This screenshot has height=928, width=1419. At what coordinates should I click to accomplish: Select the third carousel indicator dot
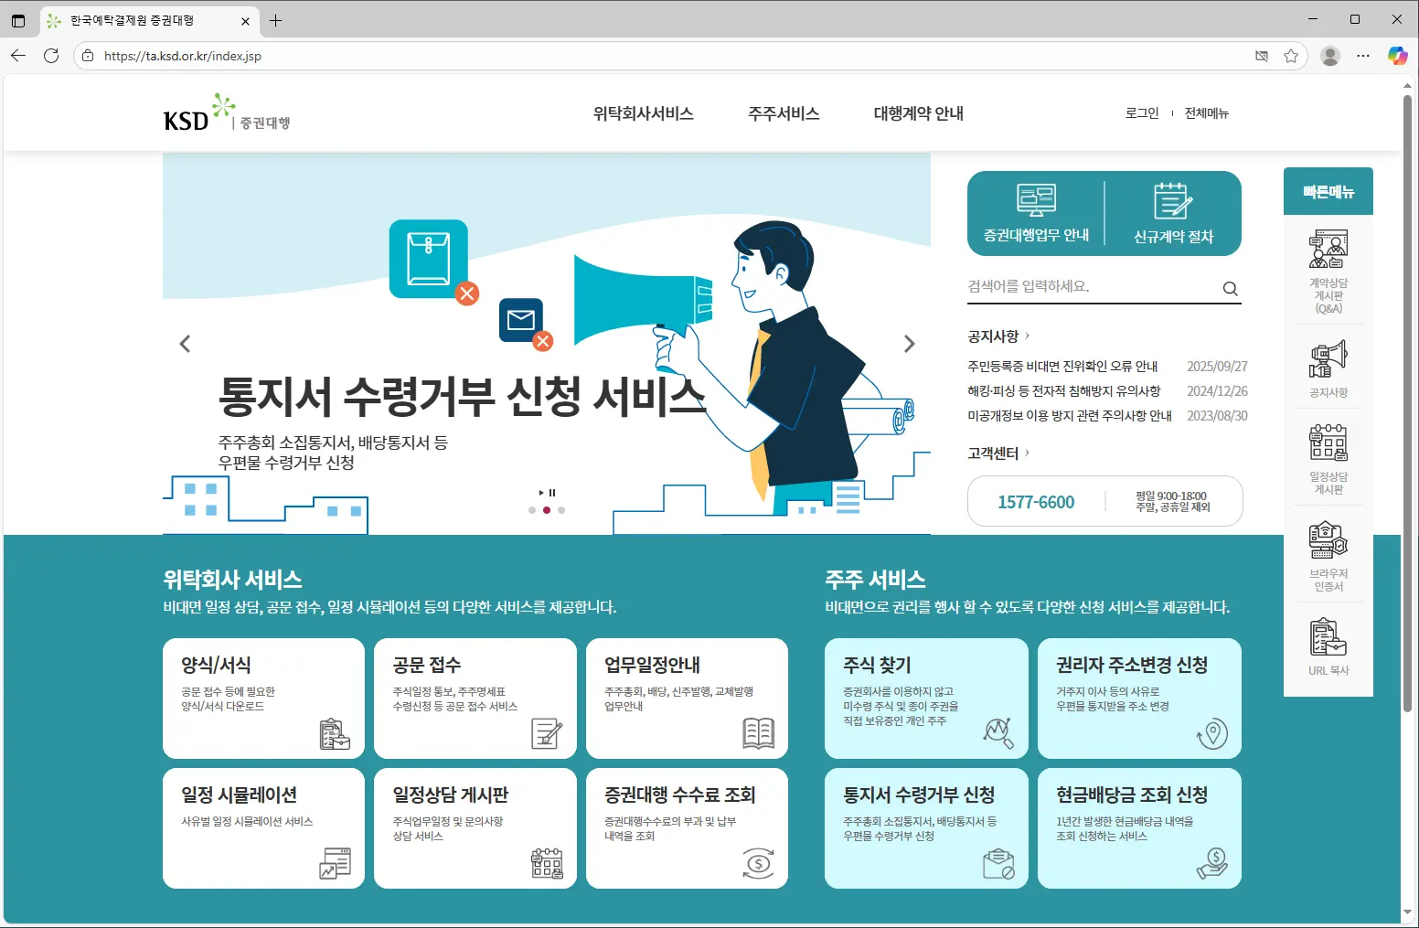pyautogui.click(x=561, y=510)
